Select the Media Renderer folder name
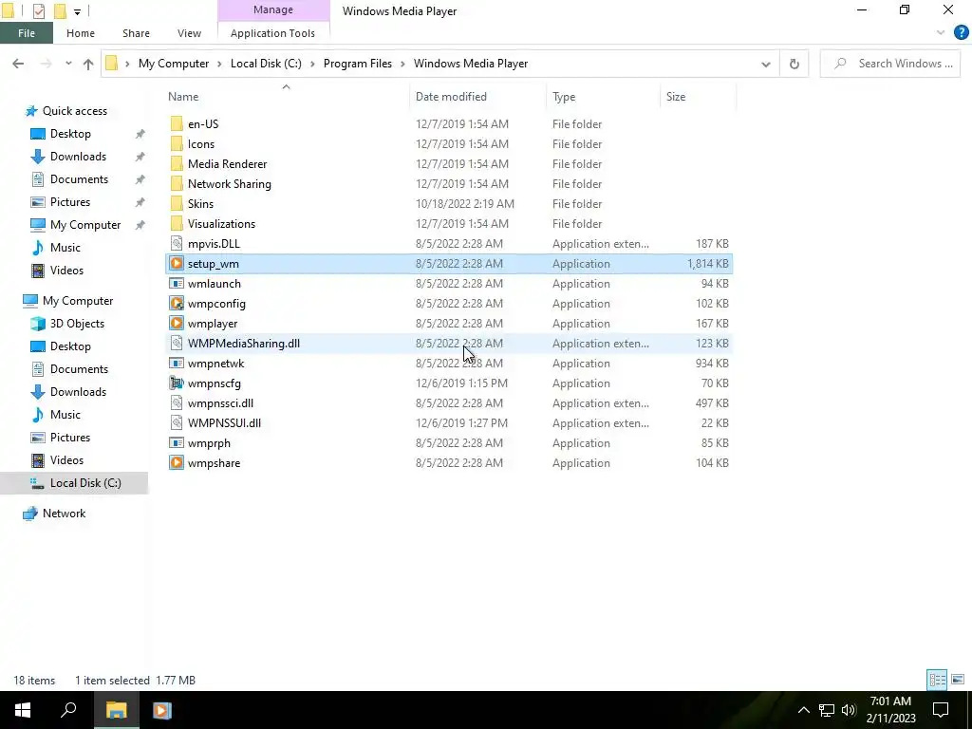Image resolution: width=972 pixels, height=729 pixels. 228,163
